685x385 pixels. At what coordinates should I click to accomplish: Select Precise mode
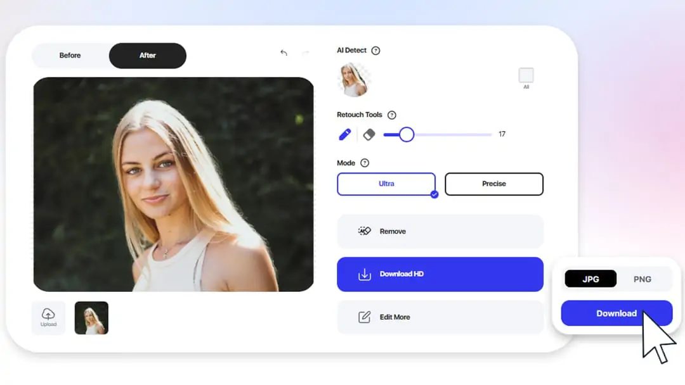click(494, 184)
